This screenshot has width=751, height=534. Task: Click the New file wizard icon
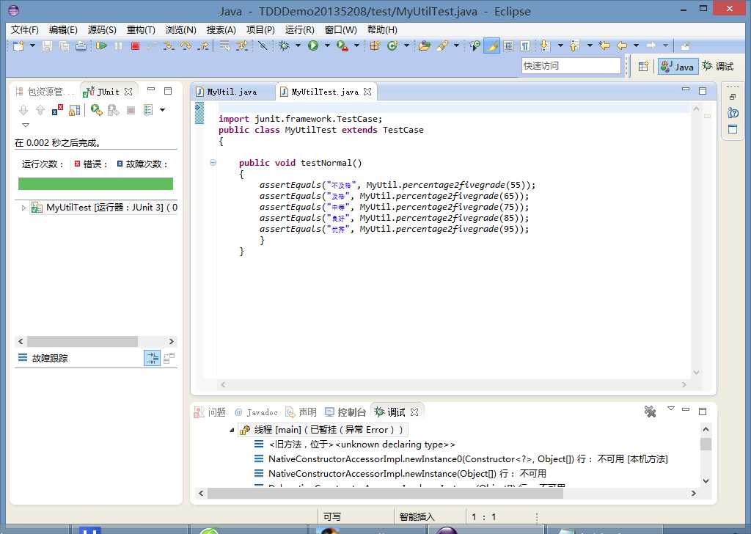tap(18, 46)
